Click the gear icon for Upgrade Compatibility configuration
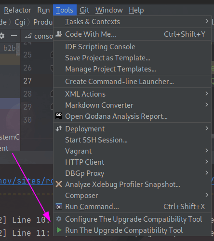Image resolution: width=214 pixels, height=241 pixels. pos(59,219)
